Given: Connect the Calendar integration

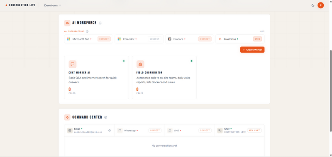Looking at the screenshot, I should pyautogui.click(x=154, y=39).
